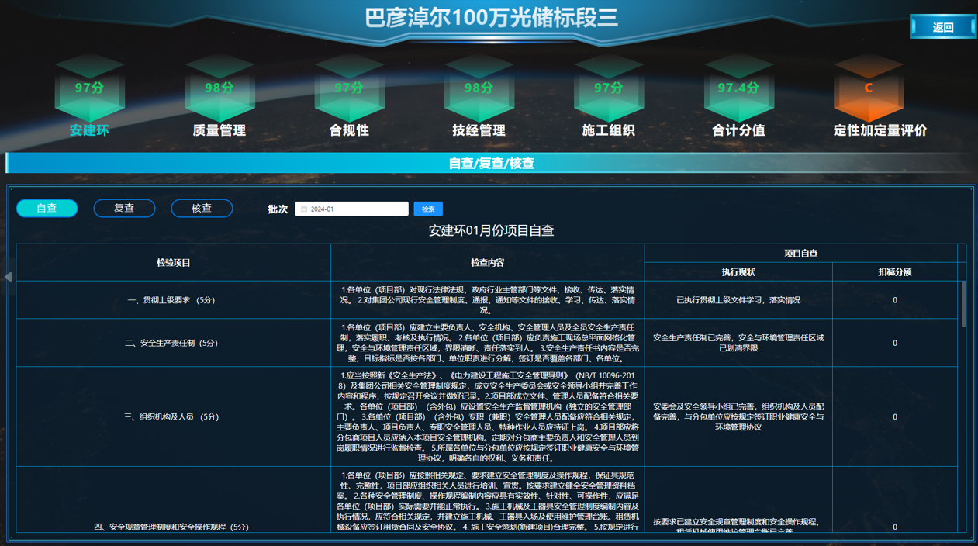This screenshot has height=546, width=978.
Task: Click the 扣减分额 column header
Action: (x=894, y=272)
